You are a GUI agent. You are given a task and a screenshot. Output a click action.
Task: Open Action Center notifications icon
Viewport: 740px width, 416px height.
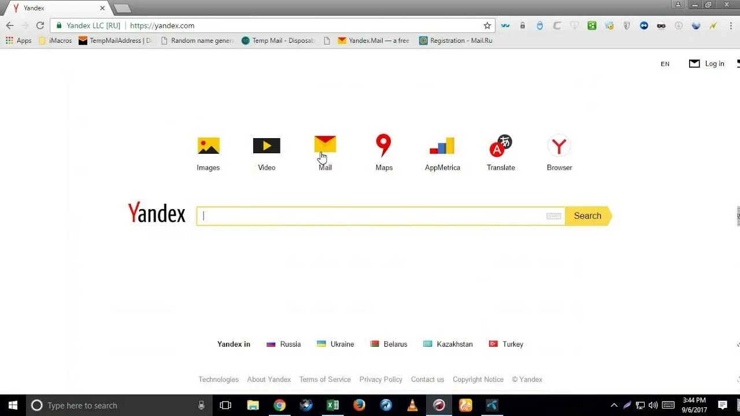click(723, 405)
